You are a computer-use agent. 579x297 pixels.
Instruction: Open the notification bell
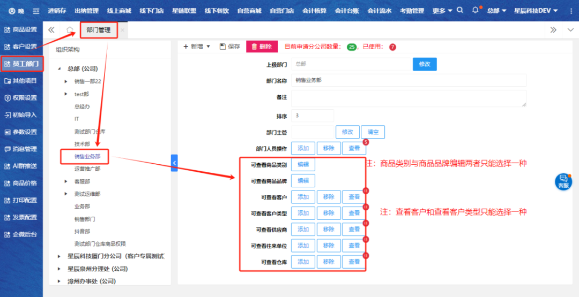[476, 10]
